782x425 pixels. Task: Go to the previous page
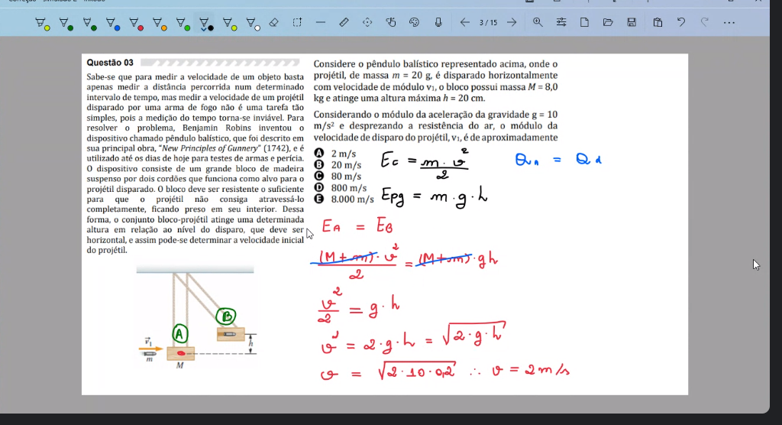(465, 22)
